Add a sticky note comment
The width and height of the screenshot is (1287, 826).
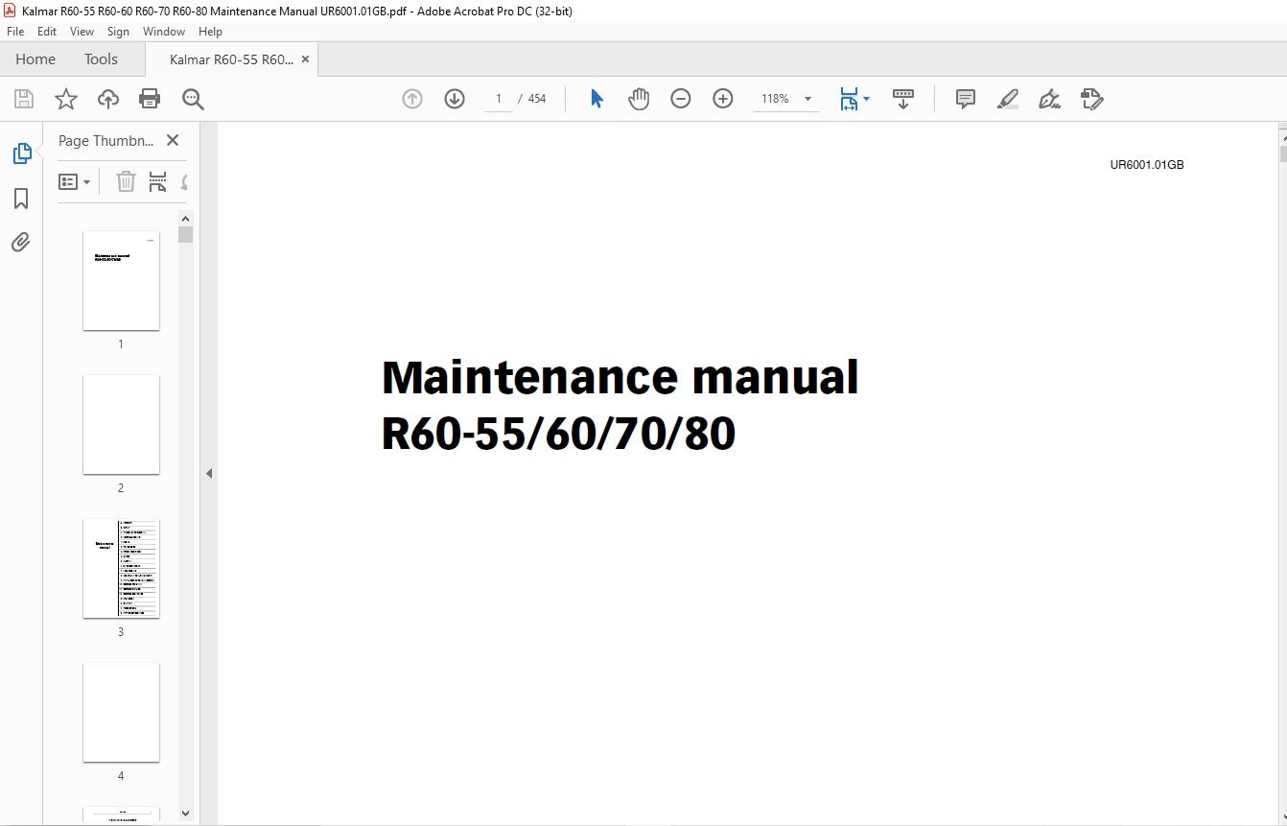966,99
